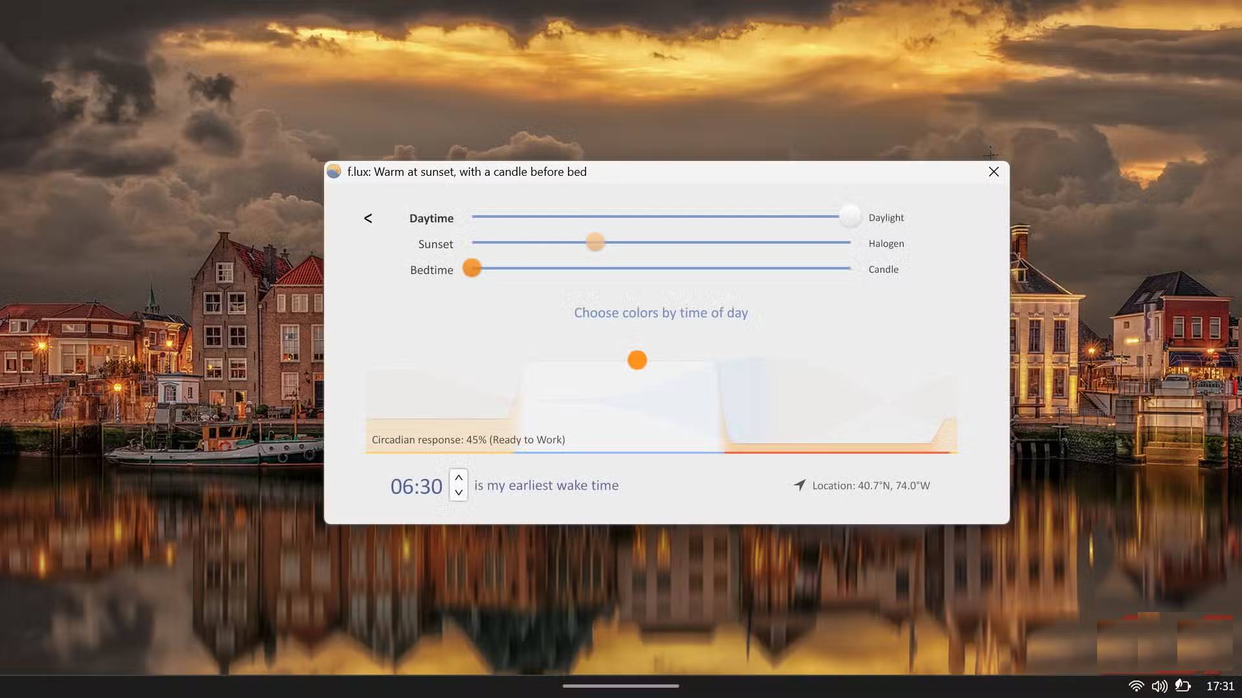Image resolution: width=1242 pixels, height=698 pixels.
Task: Click the location arrow icon beside the coordinates
Action: pos(800,485)
